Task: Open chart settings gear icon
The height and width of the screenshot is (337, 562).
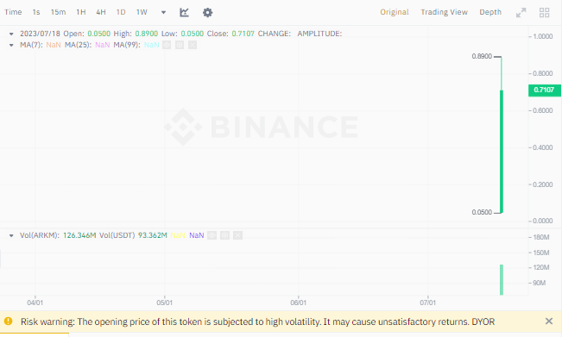Action: click(x=207, y=13)
